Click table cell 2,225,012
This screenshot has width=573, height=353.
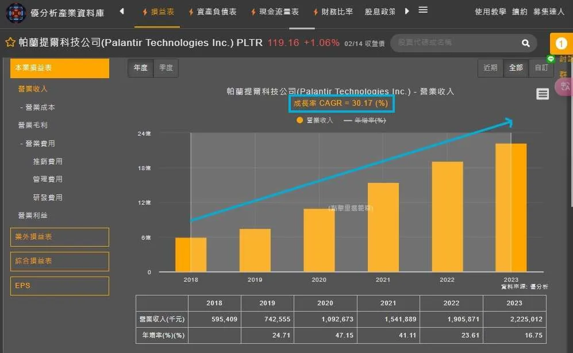514,320
